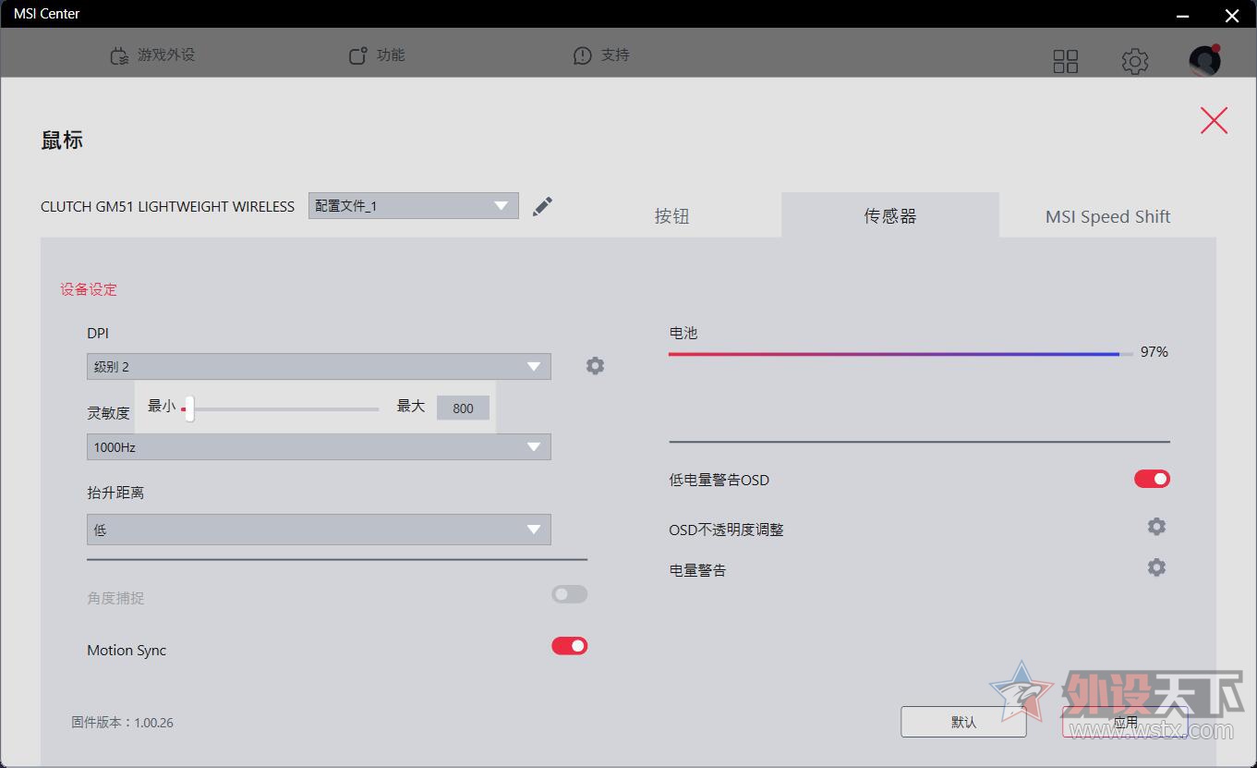Open the 功能 features menu
Viewport: 1257px width, 768px height.
click(x=377, y=55)
